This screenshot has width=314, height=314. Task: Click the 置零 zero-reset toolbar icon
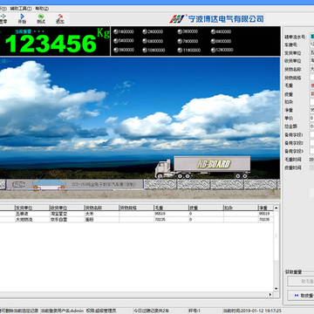(x=3, y=18)
